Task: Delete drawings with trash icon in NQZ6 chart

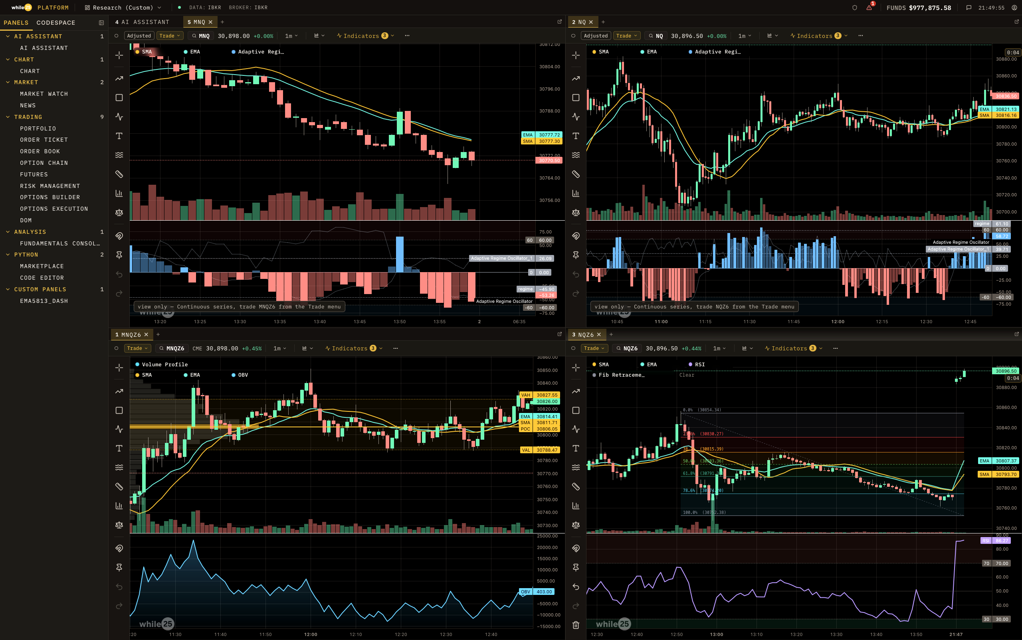Action: click(576, 625)
